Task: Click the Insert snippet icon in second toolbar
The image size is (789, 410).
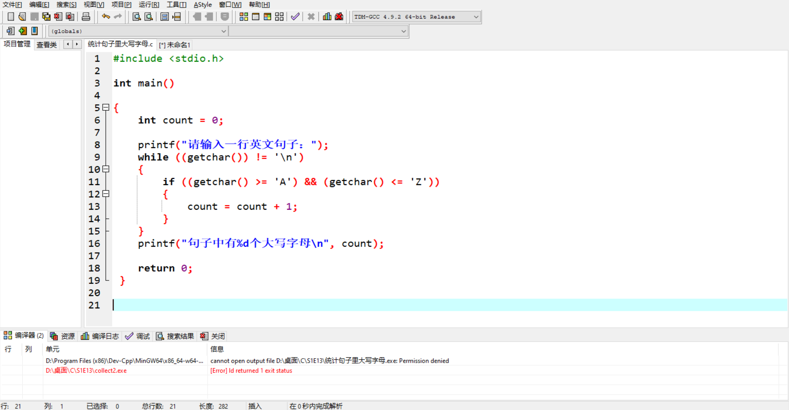Action: (x=10, y=31)
